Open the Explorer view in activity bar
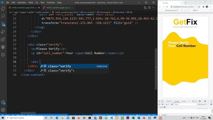The image size is (213, 120). [x=3, y=9]
